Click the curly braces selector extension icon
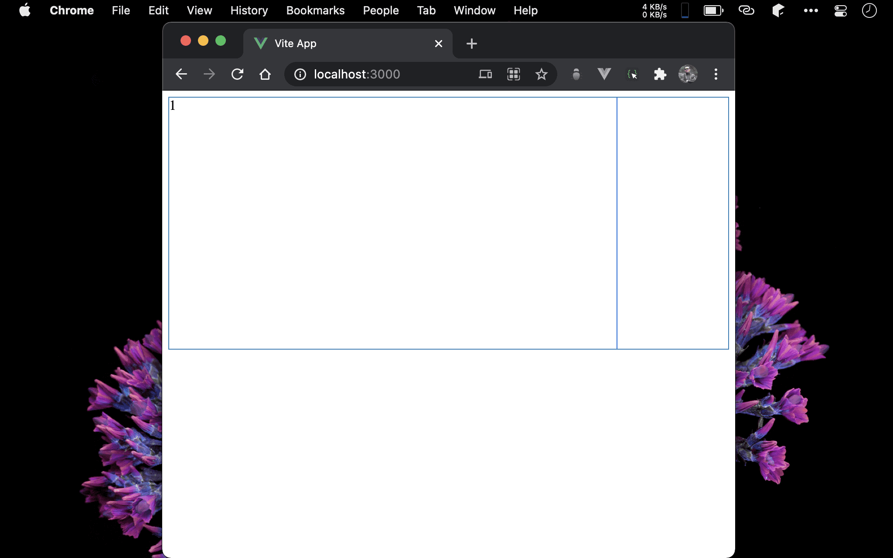893x558 pixels. (x=632, y=74)
